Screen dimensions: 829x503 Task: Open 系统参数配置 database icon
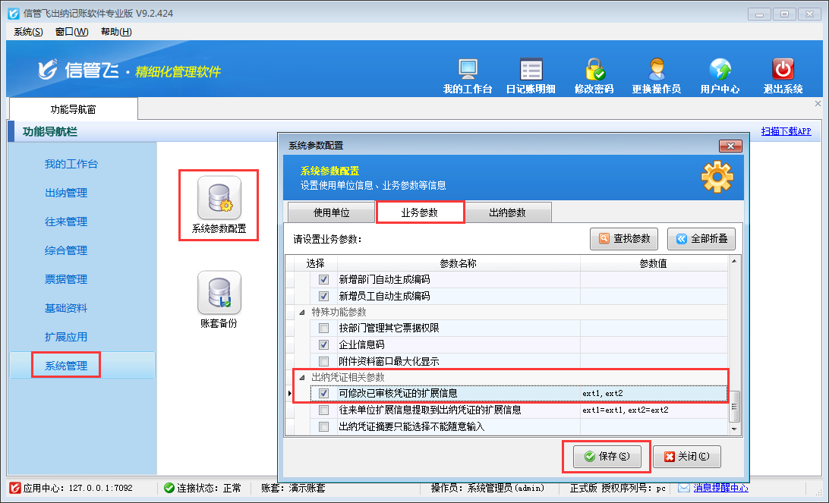[x=219, y=198]
